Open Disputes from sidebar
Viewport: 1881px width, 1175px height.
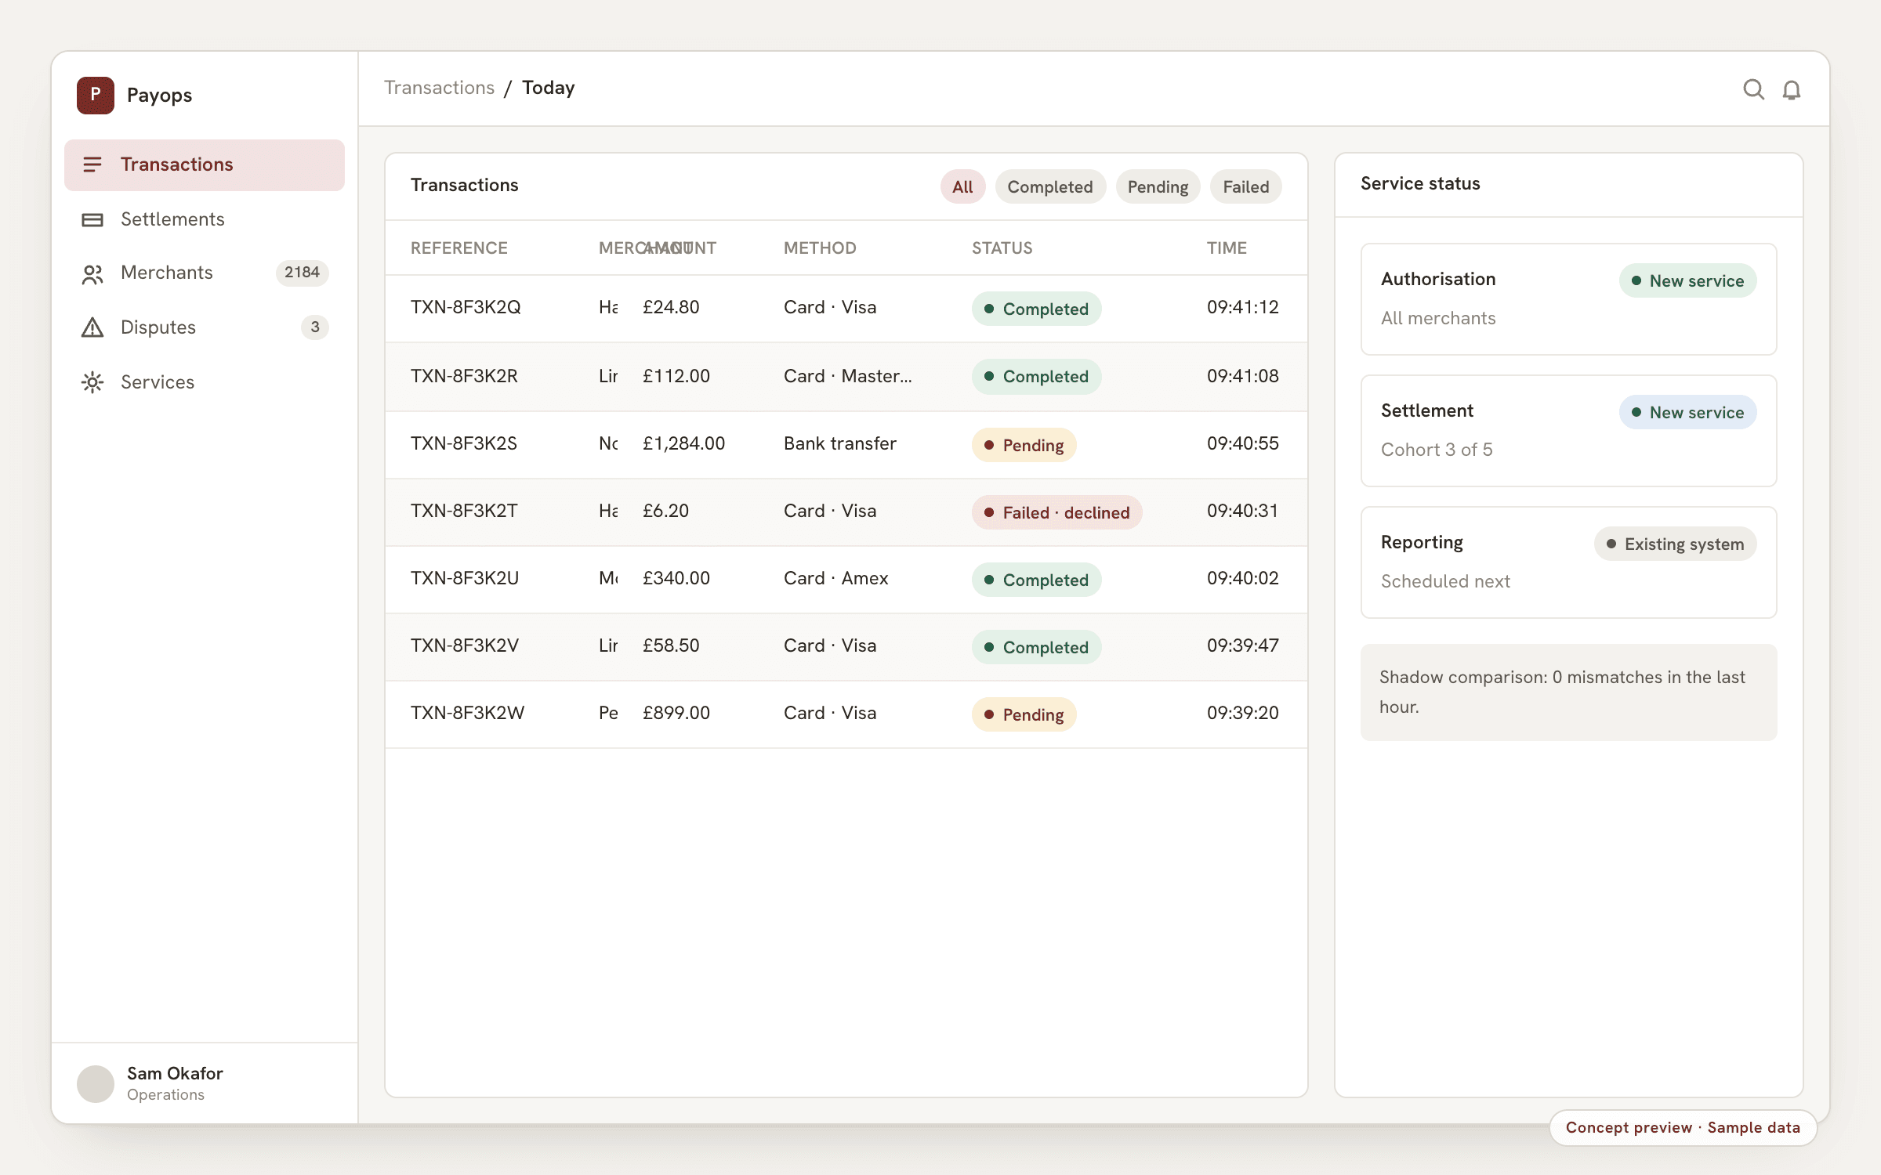coord(205,327)
